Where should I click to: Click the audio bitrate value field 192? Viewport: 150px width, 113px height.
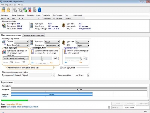point(84,58)
